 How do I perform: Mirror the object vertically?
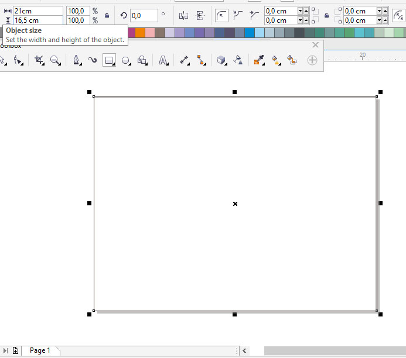[200, 16]
